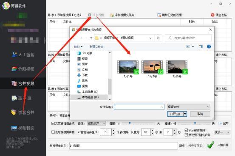Toggle the 去除原视频声音 checkbox
Viewport: 235px width, 156px height.
53,132
